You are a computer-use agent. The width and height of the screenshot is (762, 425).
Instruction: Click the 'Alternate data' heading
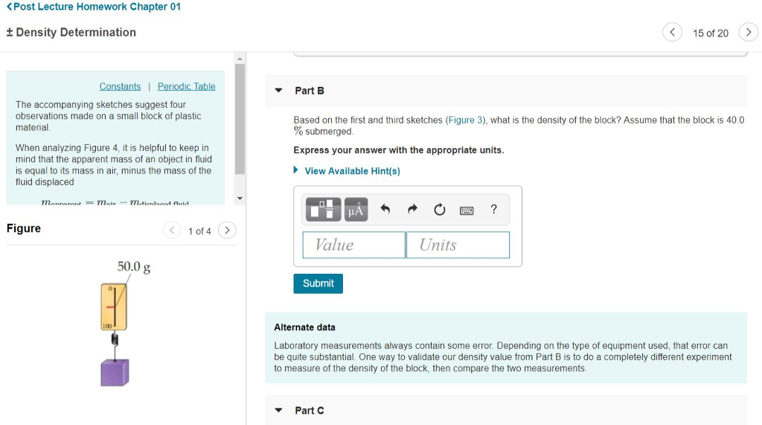[304, 327]
